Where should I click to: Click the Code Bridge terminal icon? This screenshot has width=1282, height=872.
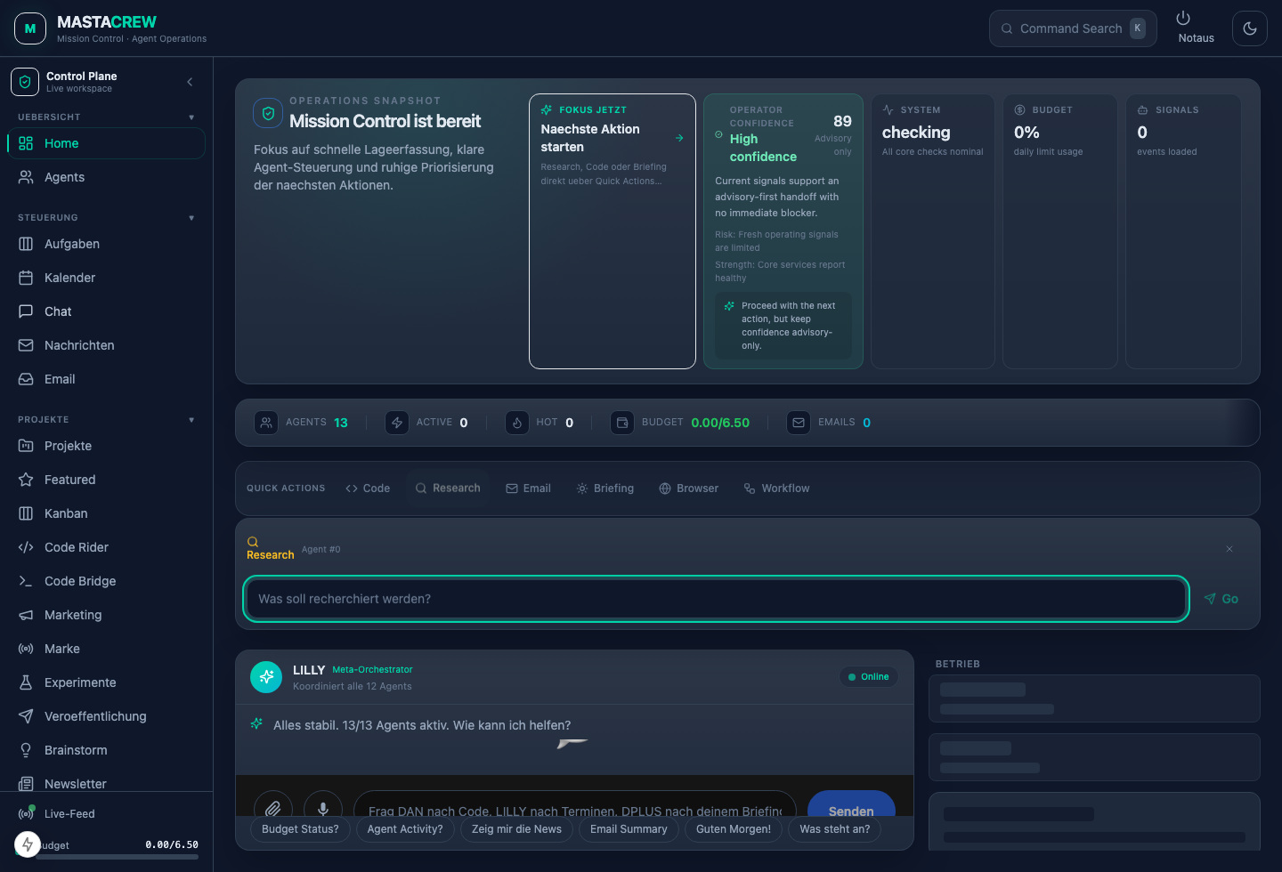point(26,581)
